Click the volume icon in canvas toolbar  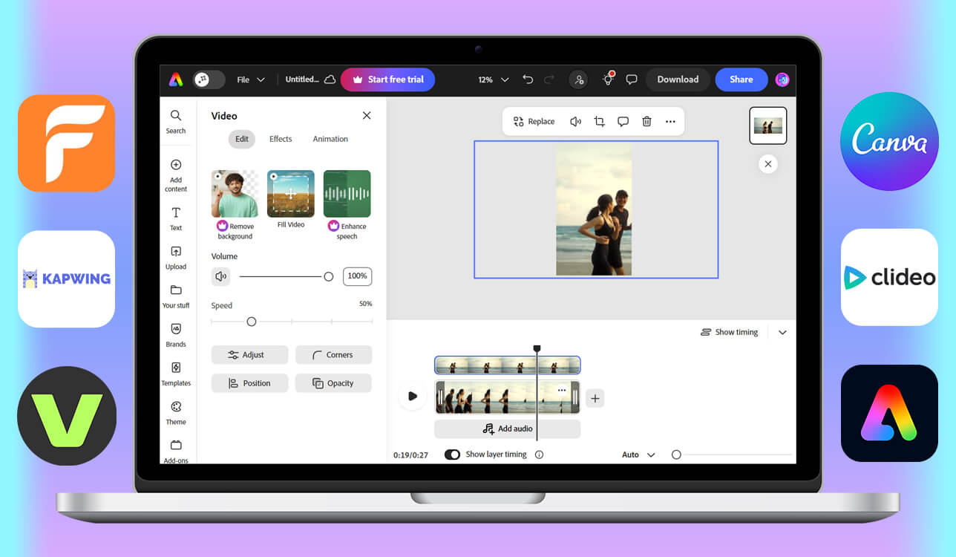(575, 122)
